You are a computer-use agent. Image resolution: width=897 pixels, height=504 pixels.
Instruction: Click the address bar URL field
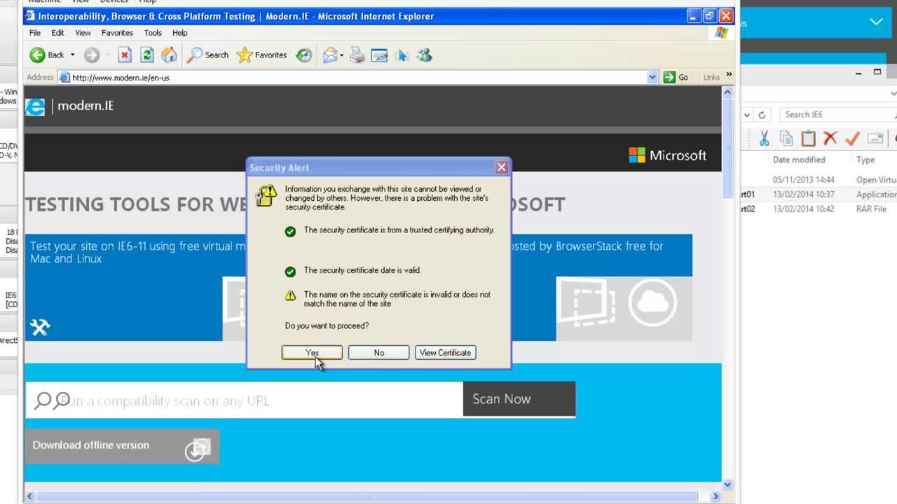pyautogui.click(x=358, y=77)
